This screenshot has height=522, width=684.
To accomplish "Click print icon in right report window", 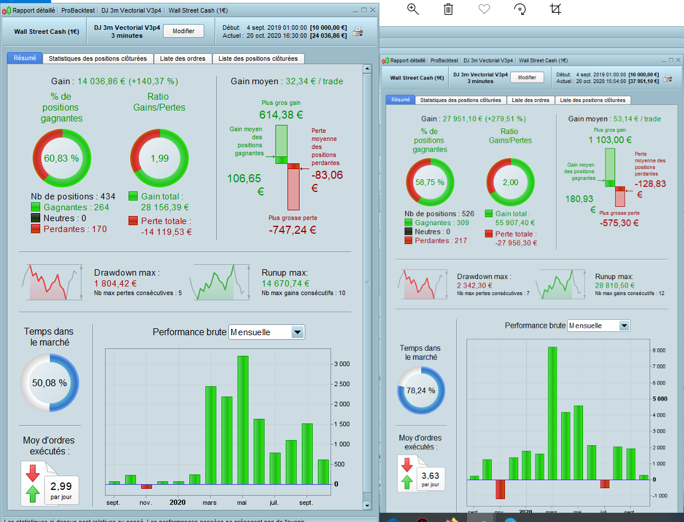I will point(667,78).
